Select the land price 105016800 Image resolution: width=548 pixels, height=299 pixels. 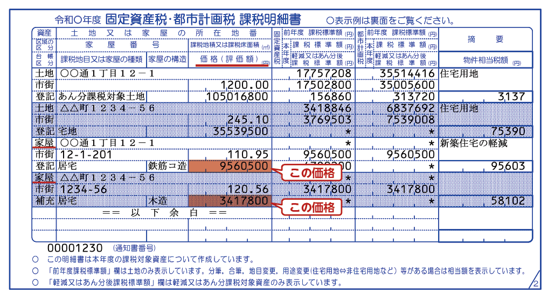(237, 96)
